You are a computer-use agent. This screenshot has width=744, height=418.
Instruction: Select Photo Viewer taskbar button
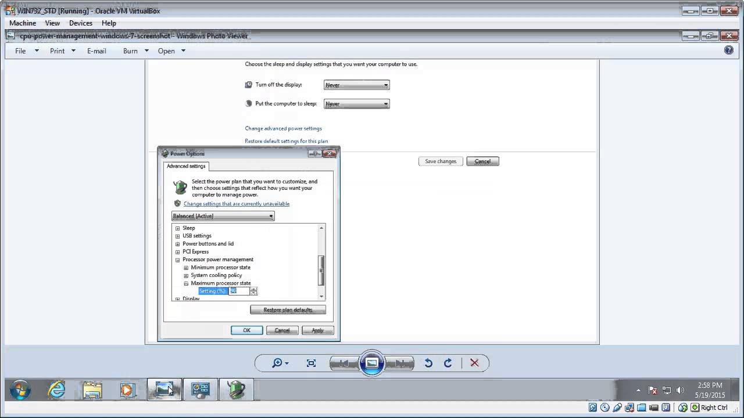tap(164, 390)
